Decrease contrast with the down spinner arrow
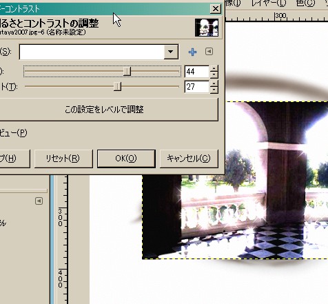The width and height of the screenshot is (328, 304). (214, 90)
